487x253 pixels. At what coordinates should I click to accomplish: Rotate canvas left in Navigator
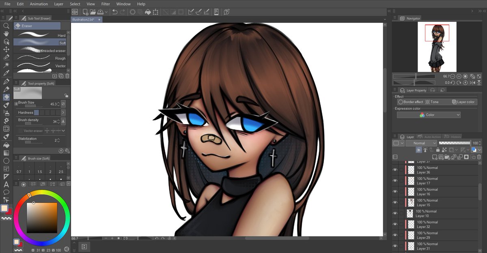coord(453,82)
